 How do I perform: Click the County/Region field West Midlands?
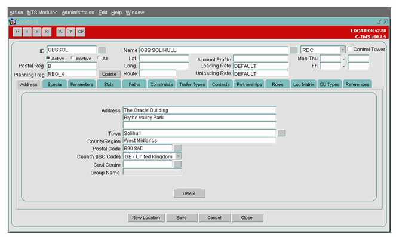[x=199, y=140]
